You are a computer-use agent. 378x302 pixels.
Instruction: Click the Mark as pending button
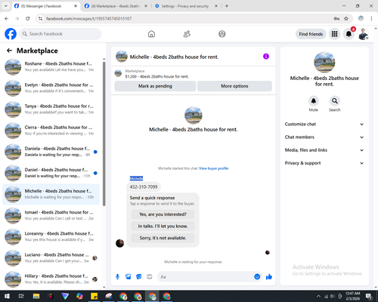[155, 86]
